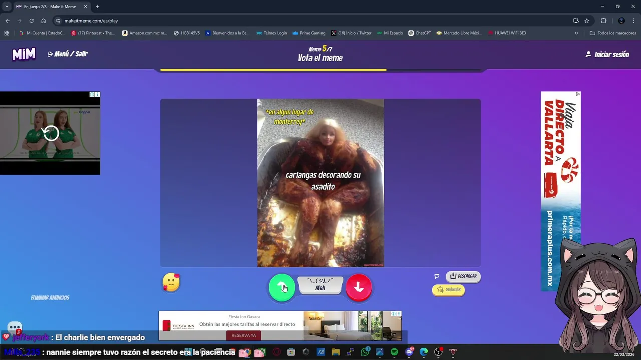The height and width of the screenshot is (360, 641).
Task: Open the chat bubble with notification badge
Action: click(x=15, y=328)
